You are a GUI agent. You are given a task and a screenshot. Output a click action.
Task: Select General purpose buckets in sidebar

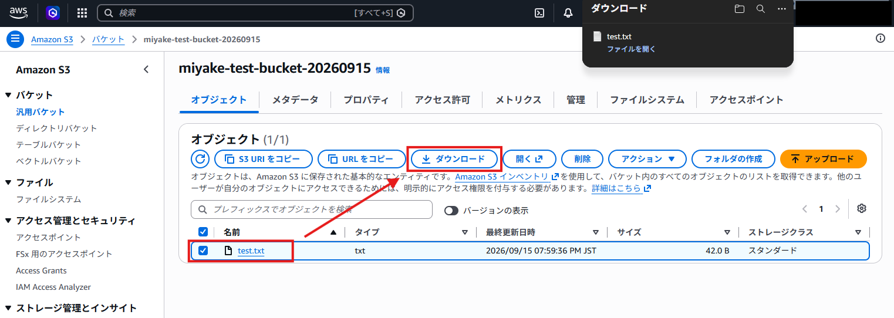pyautogui.click(x=41, y=111)
